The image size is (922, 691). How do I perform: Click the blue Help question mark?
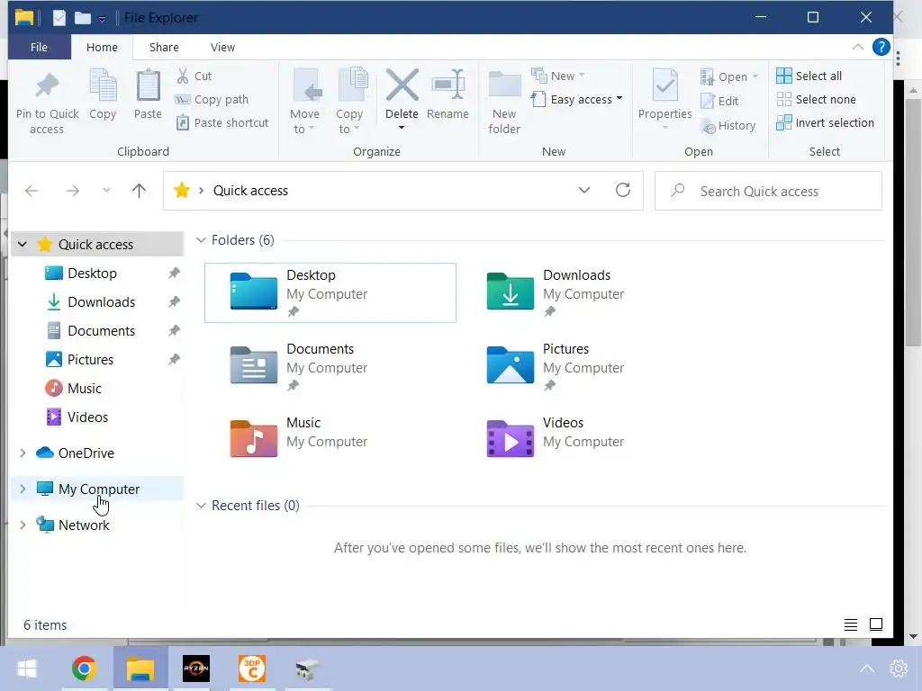(881, 47)
